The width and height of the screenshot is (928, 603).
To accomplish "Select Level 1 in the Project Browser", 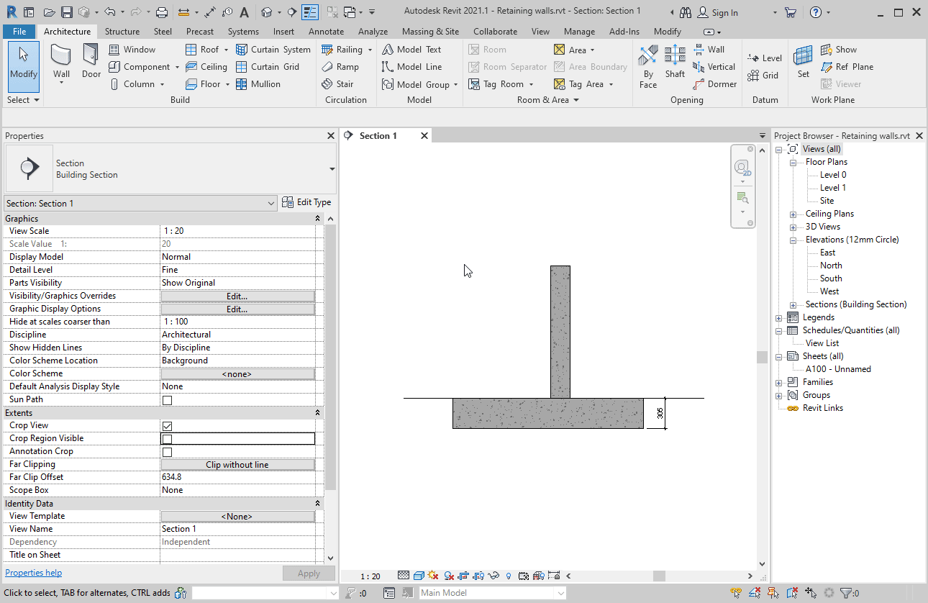I will pos(832,187).
